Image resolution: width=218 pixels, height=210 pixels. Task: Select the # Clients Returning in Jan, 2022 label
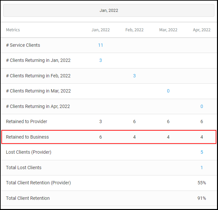pos(38,60)
